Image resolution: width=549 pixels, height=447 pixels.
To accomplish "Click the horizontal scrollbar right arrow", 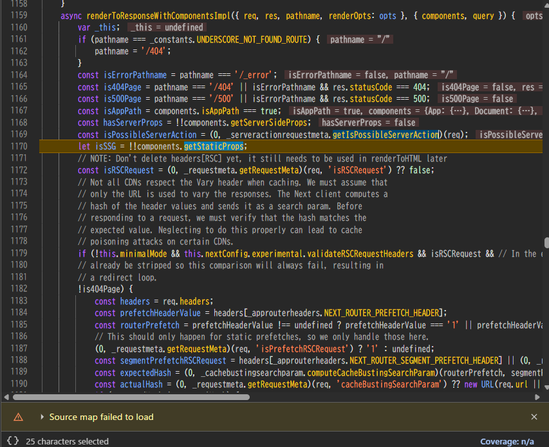I will click(x=537, y=397).
